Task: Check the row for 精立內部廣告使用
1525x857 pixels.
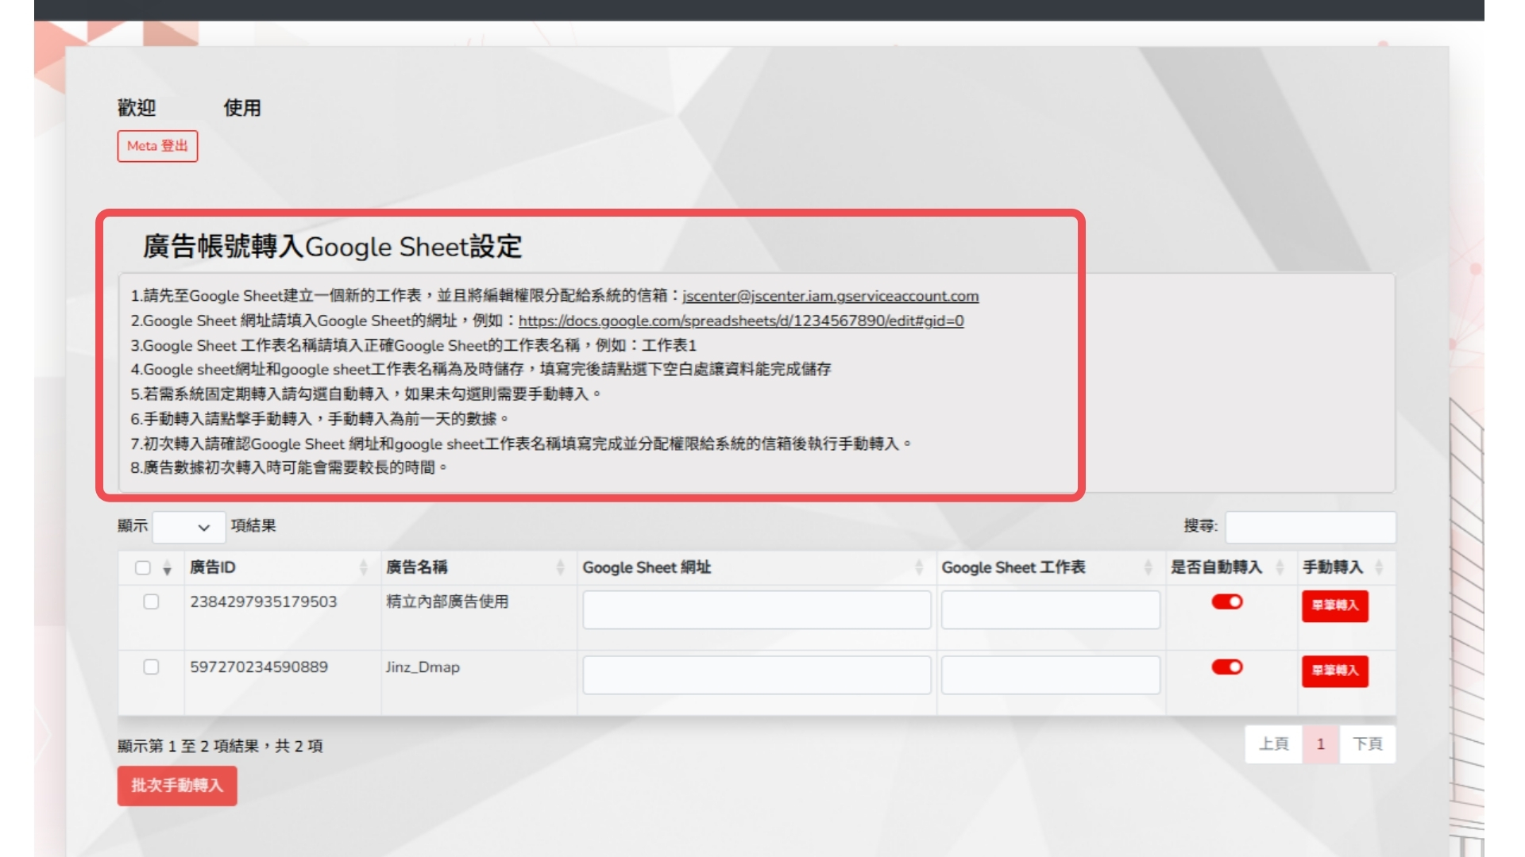Action: click(151, 601)
